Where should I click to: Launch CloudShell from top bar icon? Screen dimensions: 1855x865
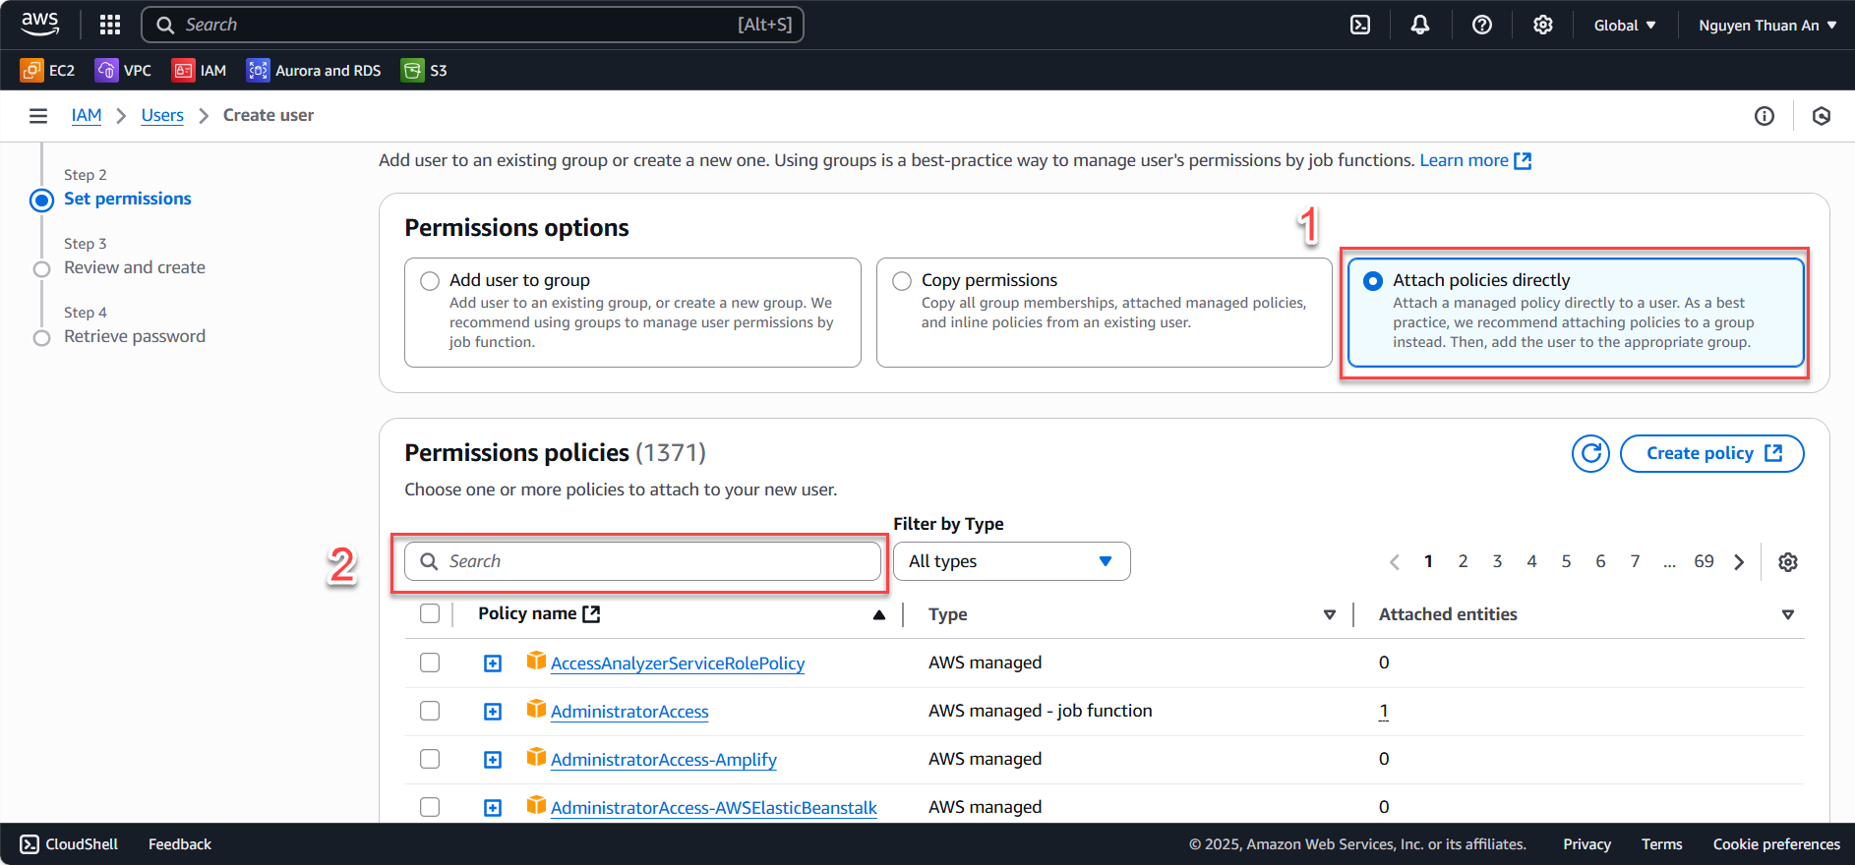point(1360,25)
